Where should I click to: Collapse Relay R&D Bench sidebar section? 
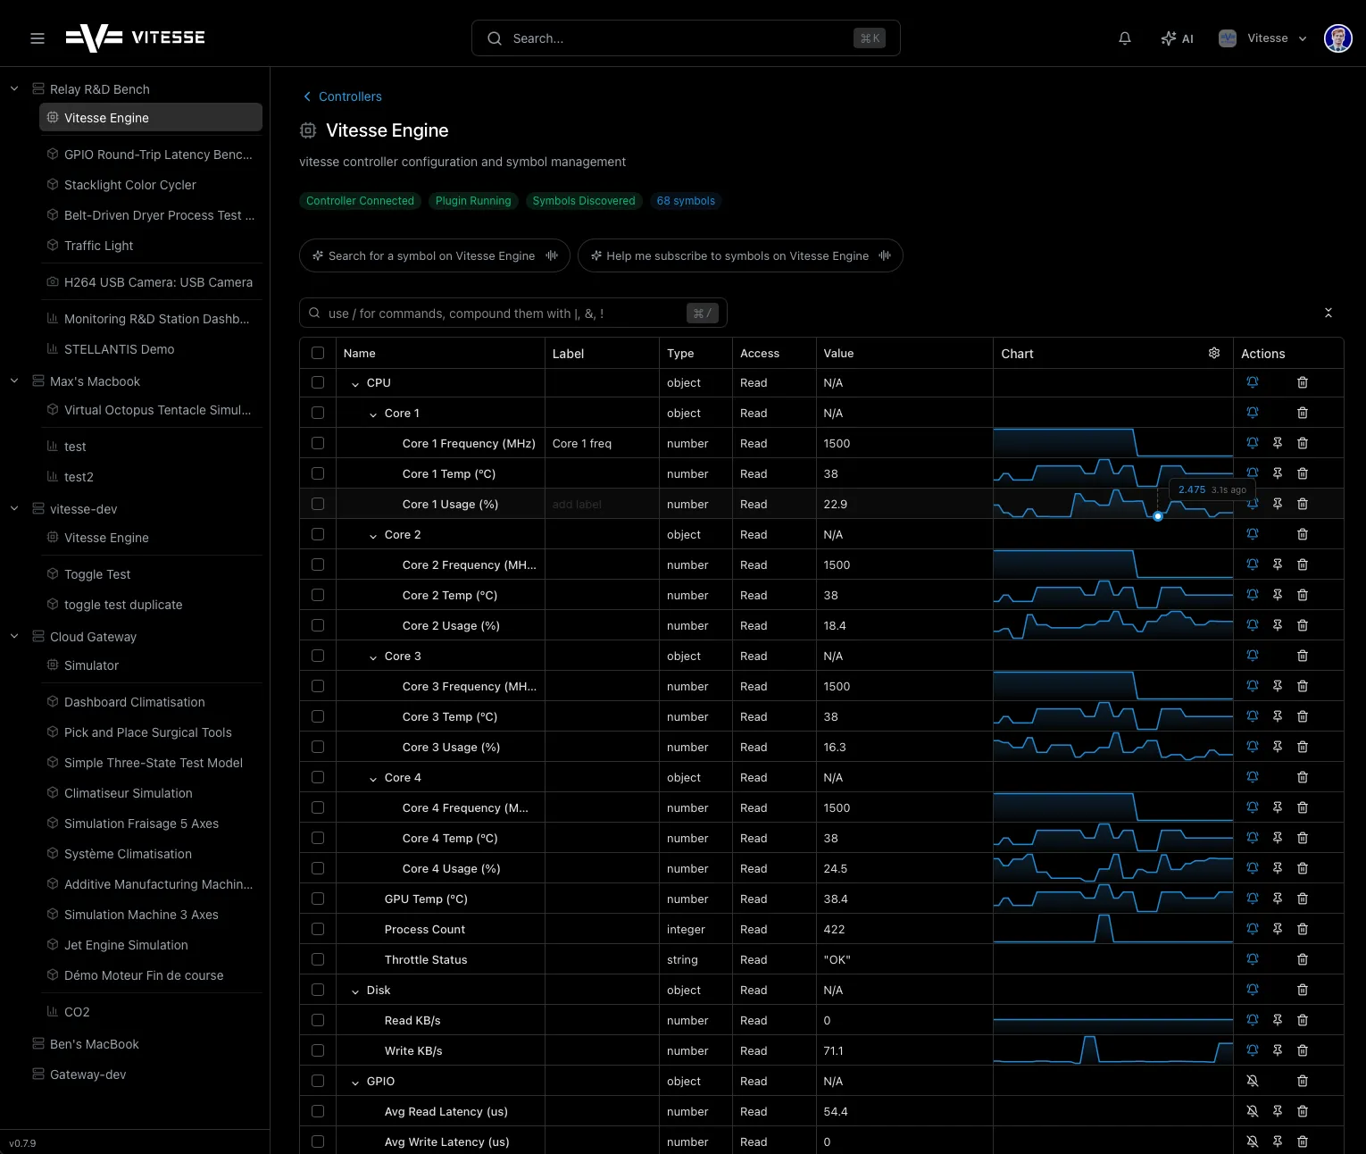14,88
